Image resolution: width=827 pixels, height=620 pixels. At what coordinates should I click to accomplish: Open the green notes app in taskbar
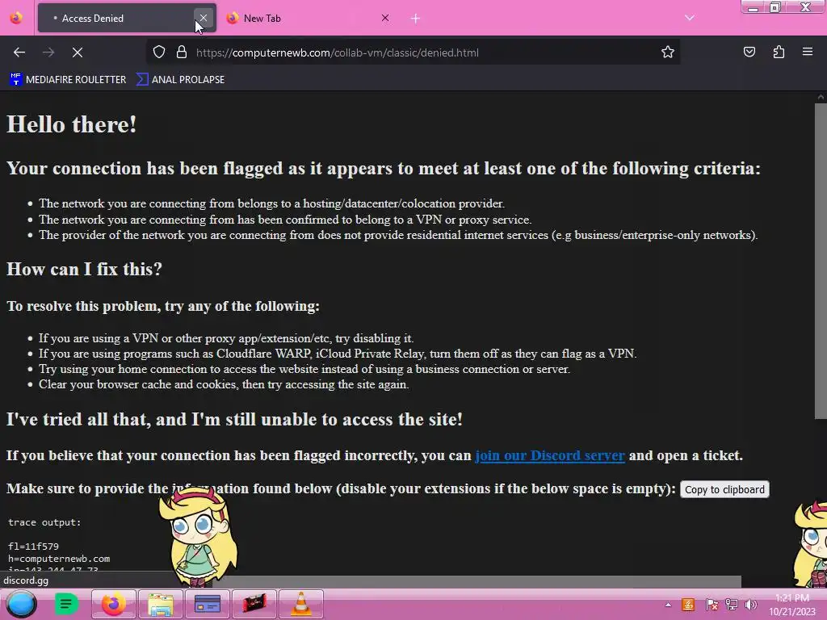(66, 604)
